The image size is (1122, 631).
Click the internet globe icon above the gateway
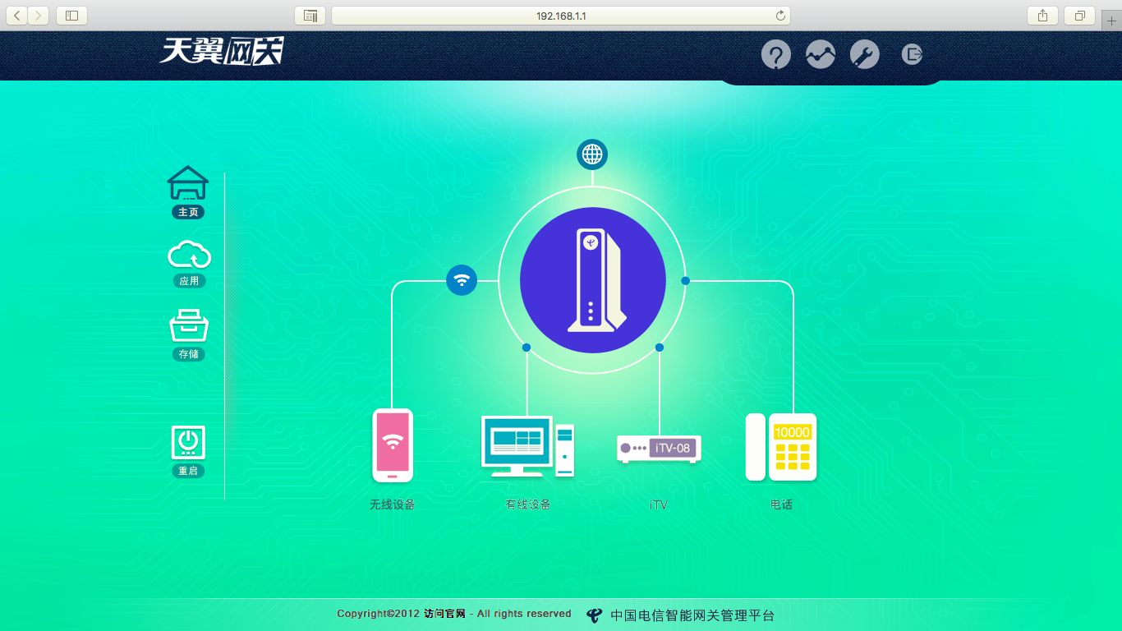coord(591,154)
